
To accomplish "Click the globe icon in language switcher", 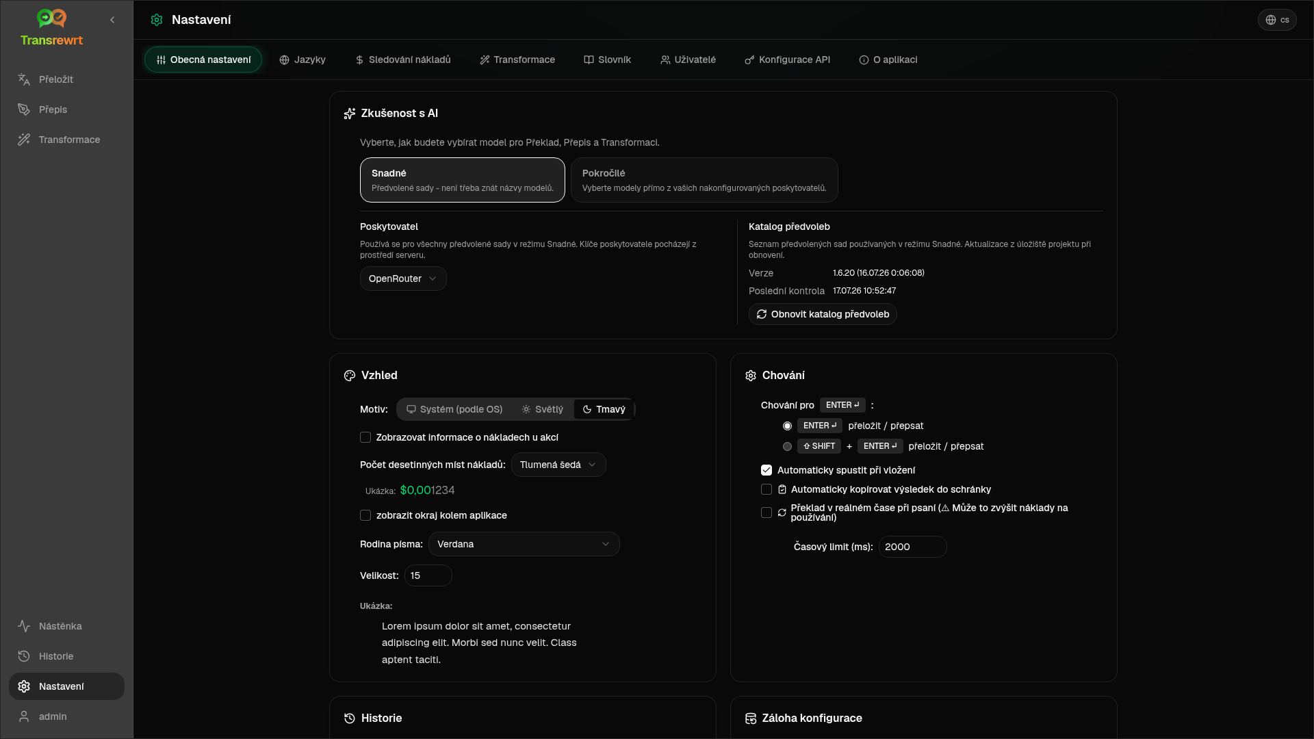I will pos(1271,20).
